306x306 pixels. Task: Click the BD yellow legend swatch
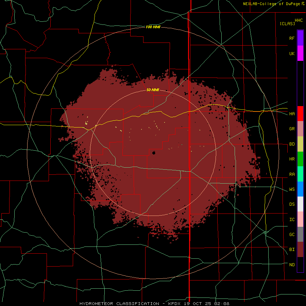pyautogui.click(x=300, y=144)
